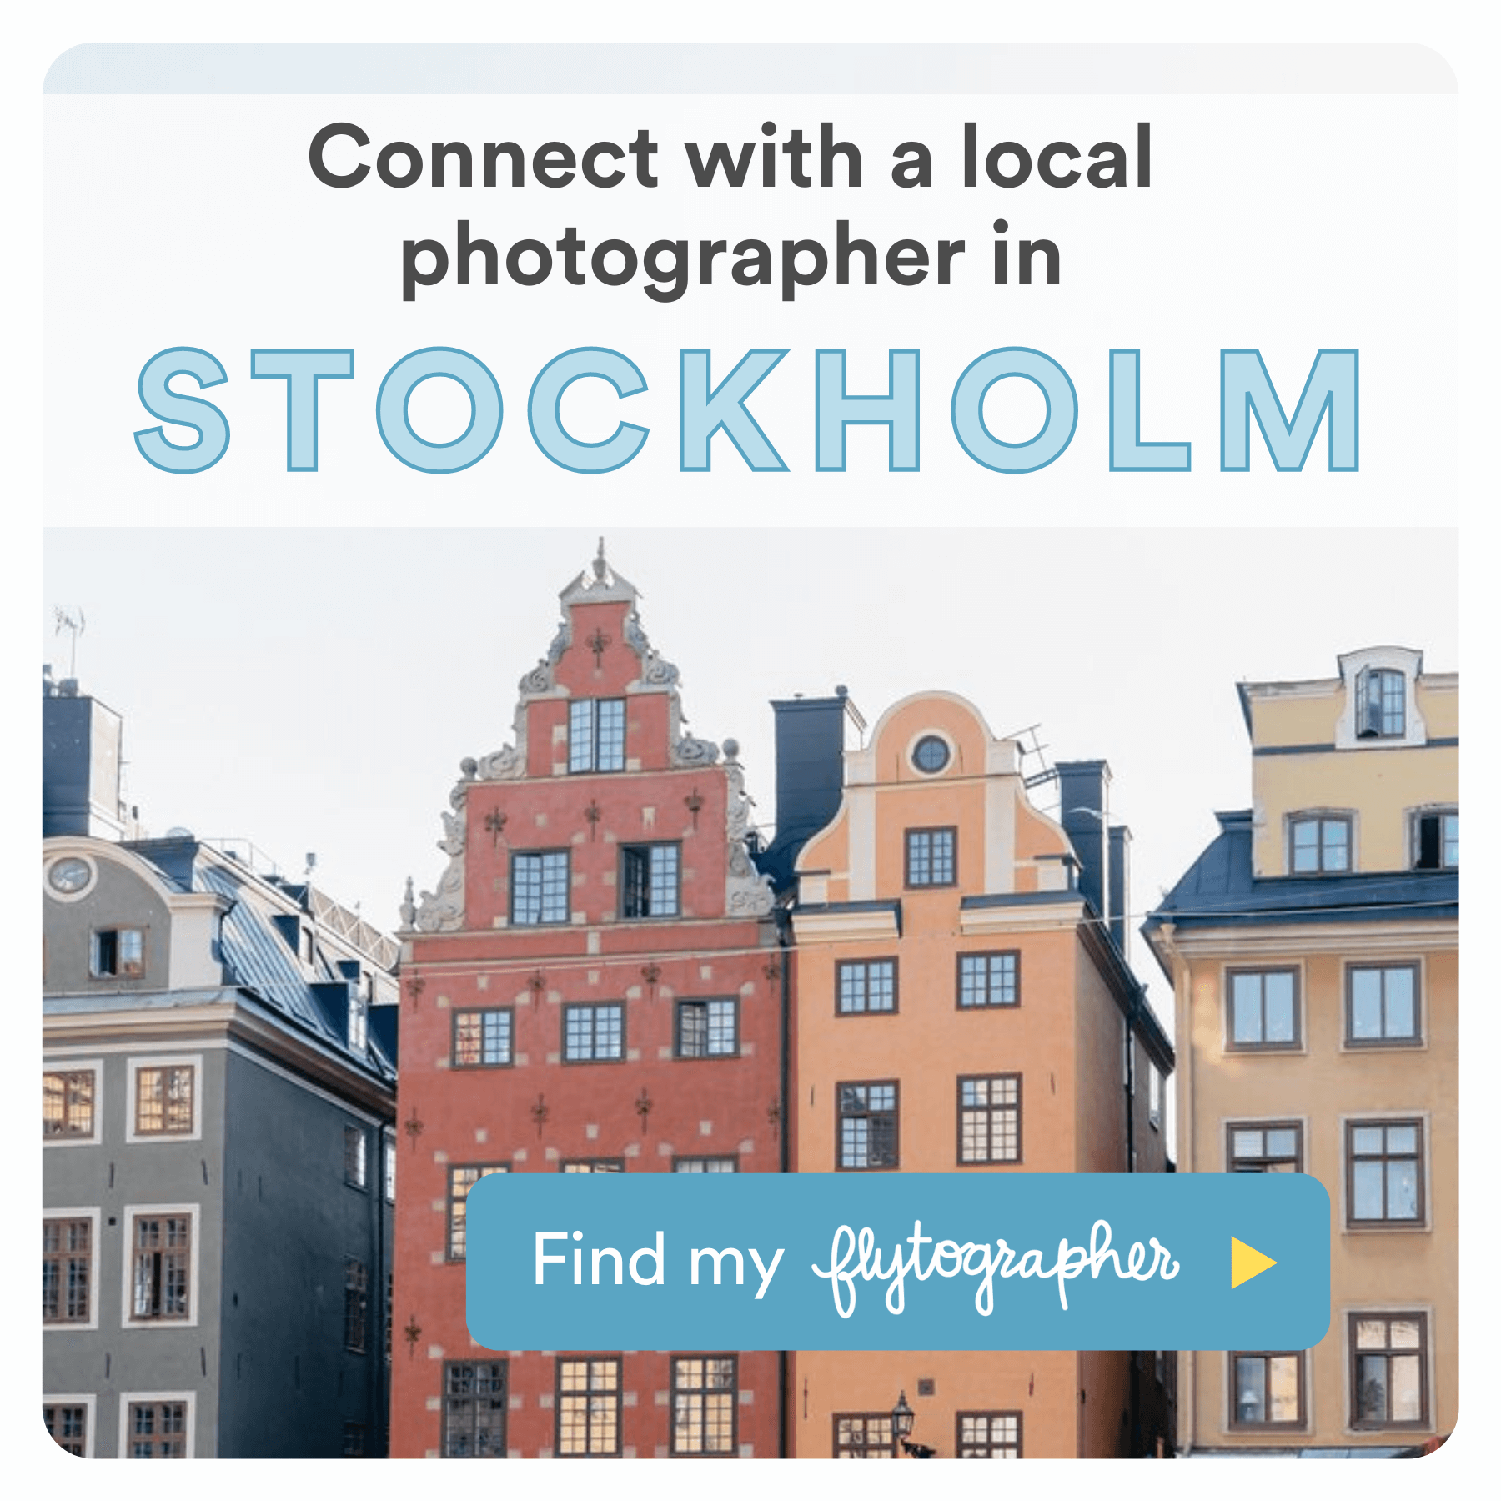This screenshot has width=1501, height=1501.
Task: Click the Find my flytographer button
Action: pyautogui.click(x=897, y=1261)
